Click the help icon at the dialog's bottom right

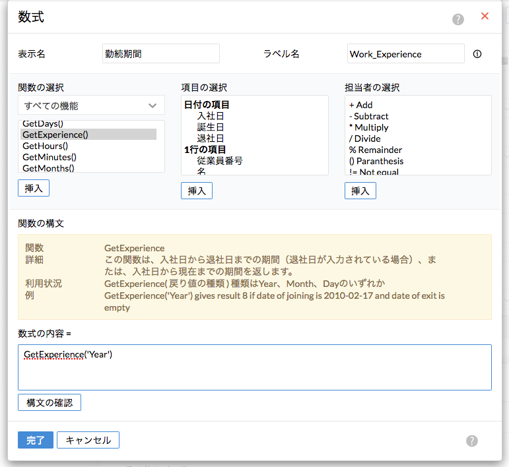(x=472, y=441)
